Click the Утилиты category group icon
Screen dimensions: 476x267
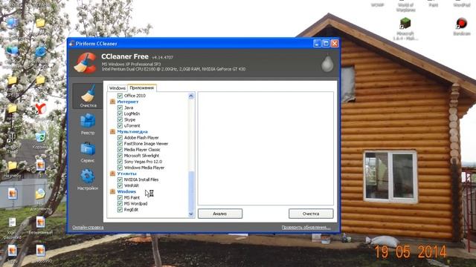(x=112, y=174)
